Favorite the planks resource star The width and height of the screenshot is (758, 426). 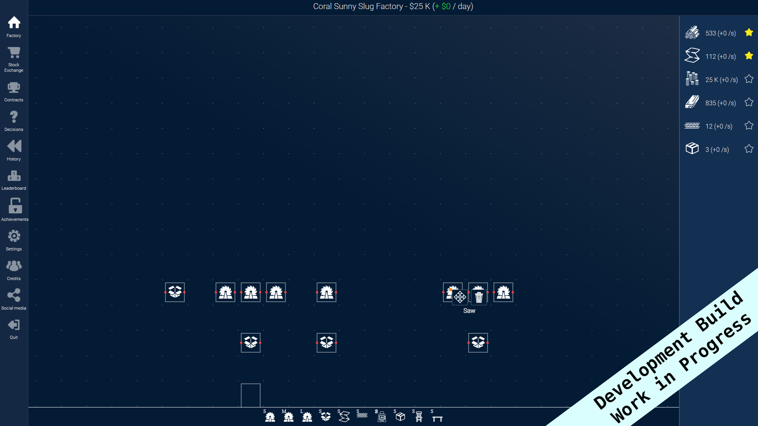(749, 103)
